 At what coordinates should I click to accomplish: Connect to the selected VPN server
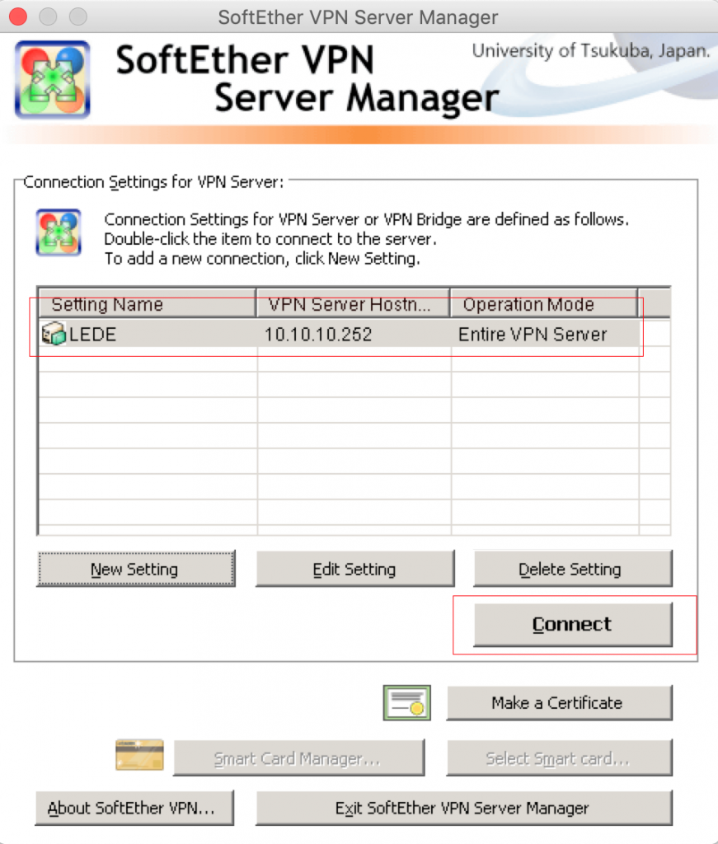point(573,625)
